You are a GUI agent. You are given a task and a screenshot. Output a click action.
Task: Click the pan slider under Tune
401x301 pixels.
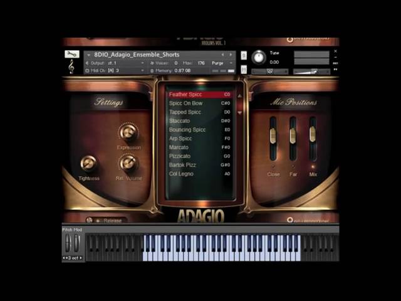click(x=270, y=71)
